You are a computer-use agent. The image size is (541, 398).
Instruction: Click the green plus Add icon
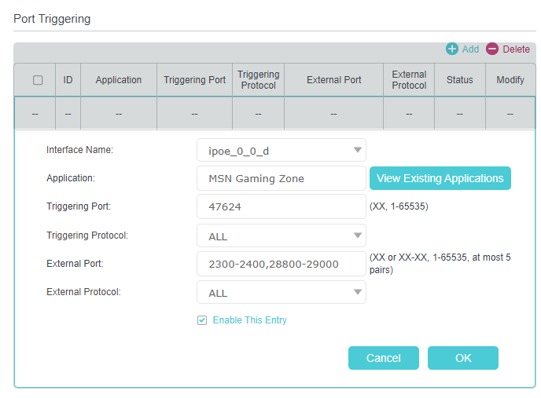tap(451, 49)
